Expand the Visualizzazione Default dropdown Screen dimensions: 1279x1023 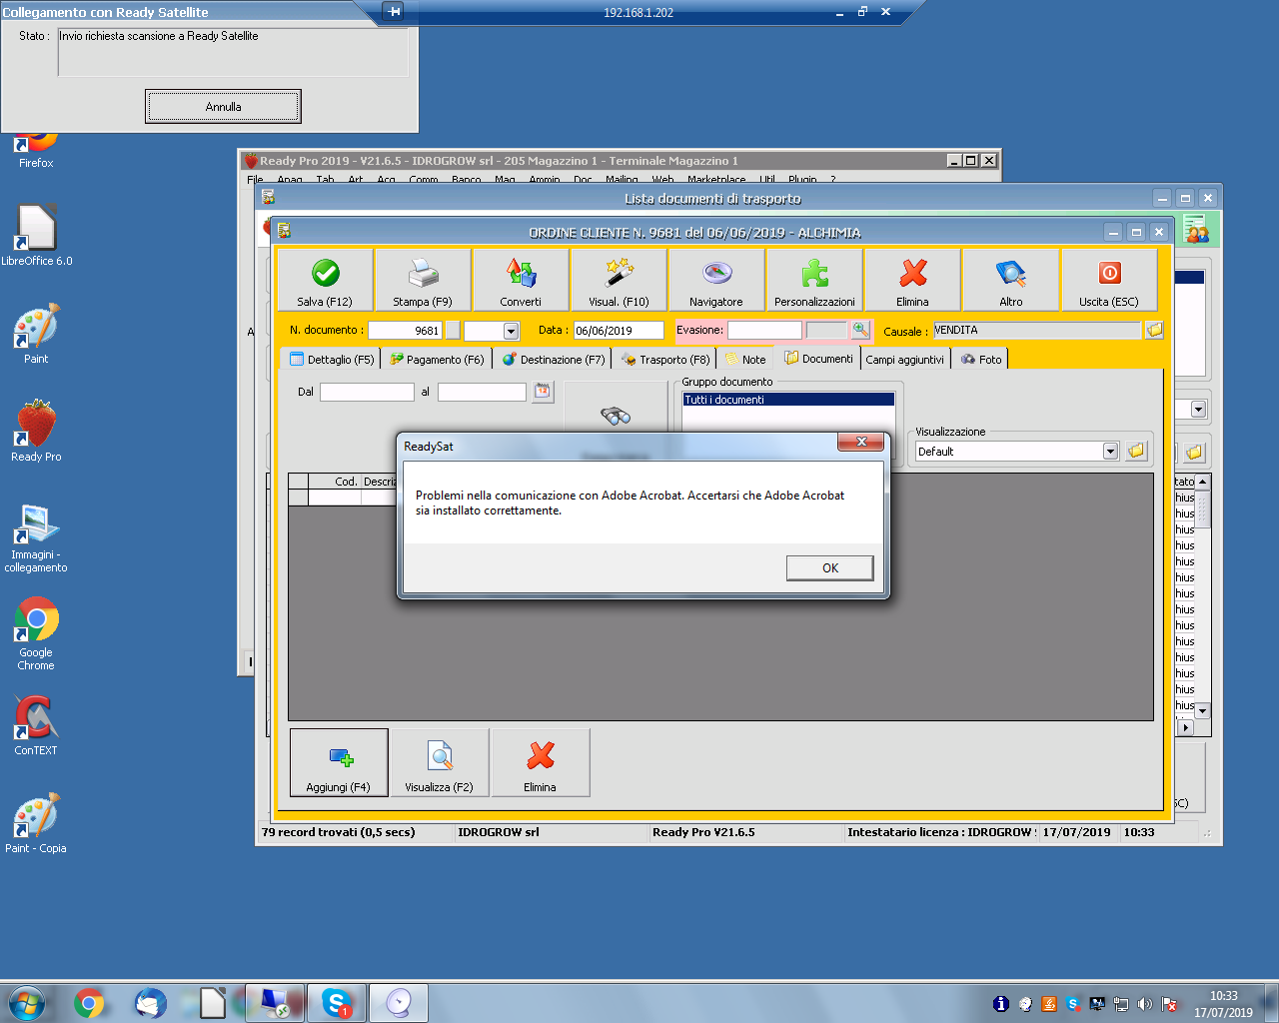[1110, 452]
